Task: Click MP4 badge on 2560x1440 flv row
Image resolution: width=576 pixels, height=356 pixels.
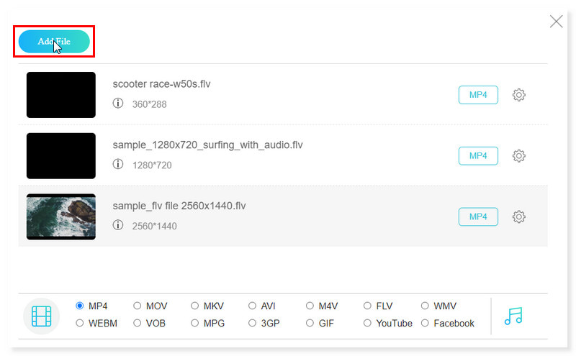Action: pyautogui.click(x=478, y=216)
